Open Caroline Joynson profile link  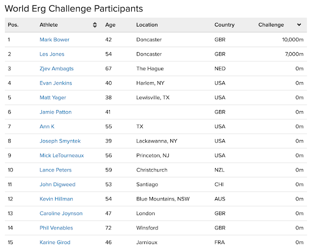pos(61,214)
